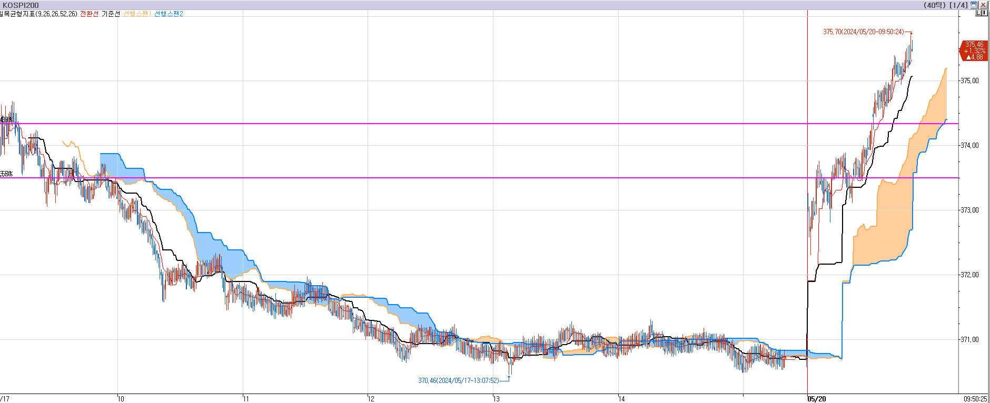Click the [1/4] chart page indicator
Viewport: 990px width, 403px height.
pos(958,5)
